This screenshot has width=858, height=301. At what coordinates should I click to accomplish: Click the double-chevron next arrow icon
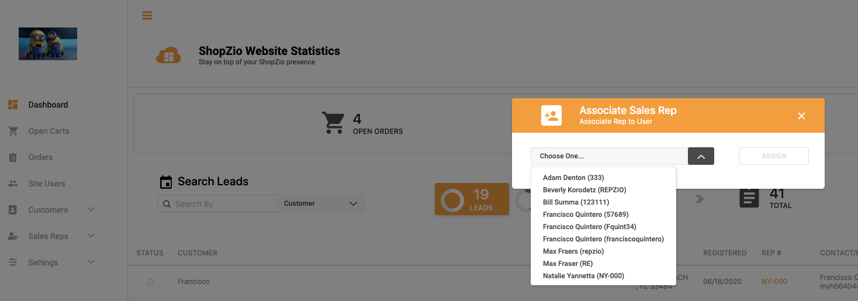[x=699, y=199]
